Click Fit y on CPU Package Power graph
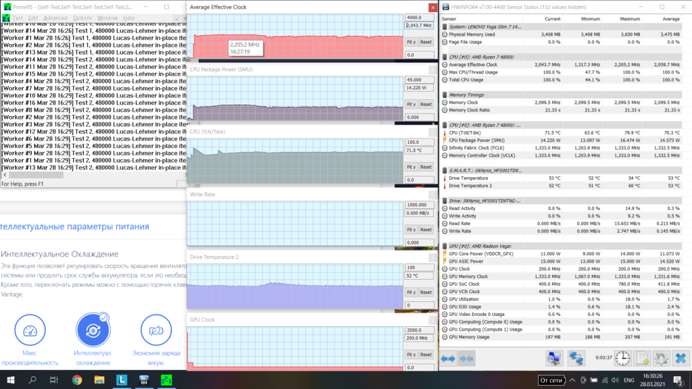 tap(412, 105)
